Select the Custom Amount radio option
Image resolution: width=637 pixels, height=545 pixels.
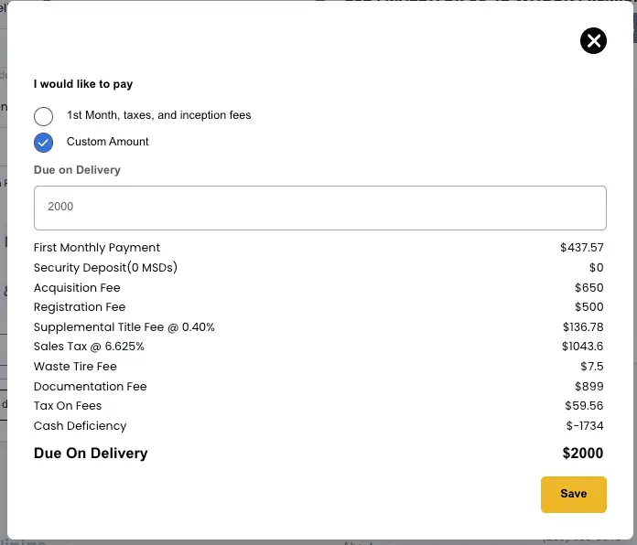pos(44,143)
